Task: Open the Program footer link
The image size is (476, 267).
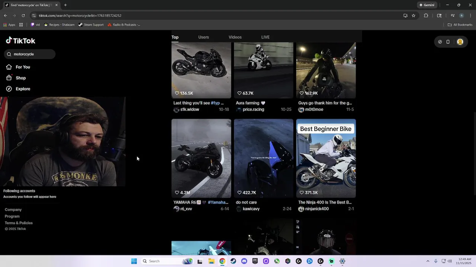Action: point(12,217)
